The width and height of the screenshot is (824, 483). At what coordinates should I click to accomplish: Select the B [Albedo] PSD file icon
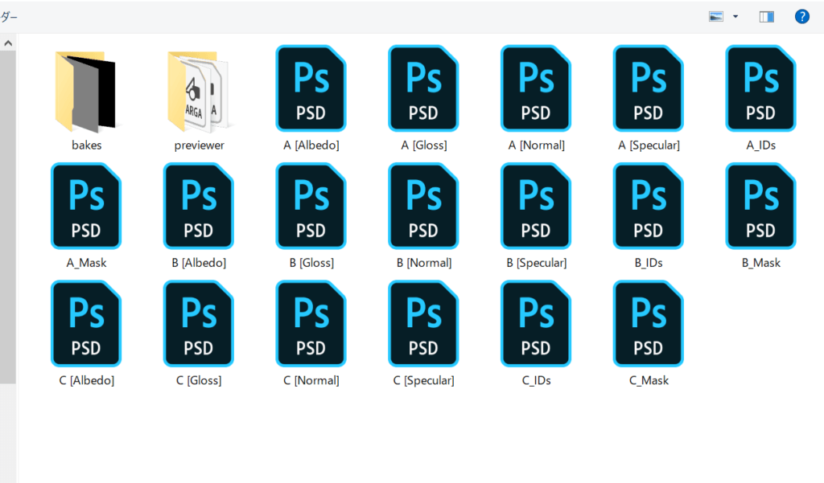pyautogui.click(x=199, y=206)
